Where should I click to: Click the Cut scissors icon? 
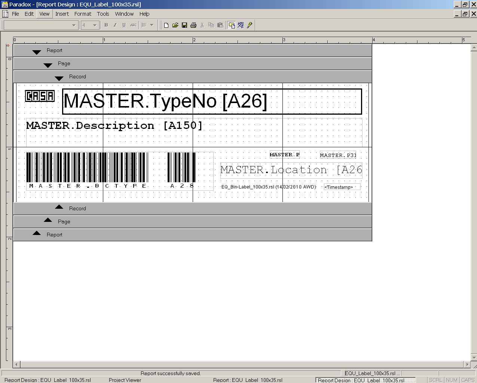click(x=202, y=25)
